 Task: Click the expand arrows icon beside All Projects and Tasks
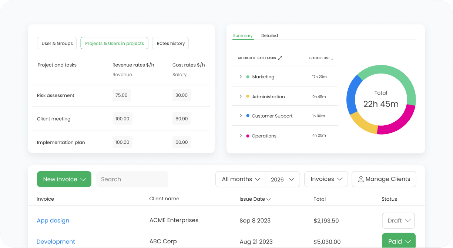pyautogui.click(x=280, y=58)
